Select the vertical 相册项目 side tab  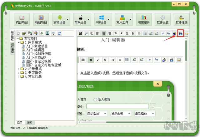pyautogui.click(x=12, y=48)
